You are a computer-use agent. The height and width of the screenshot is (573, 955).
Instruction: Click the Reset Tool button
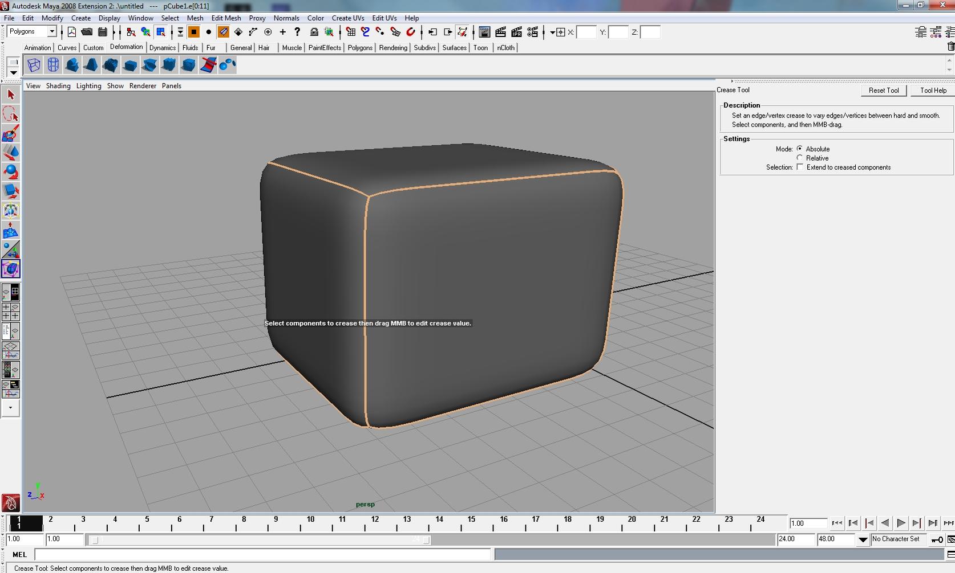click(x=883, y=90)
